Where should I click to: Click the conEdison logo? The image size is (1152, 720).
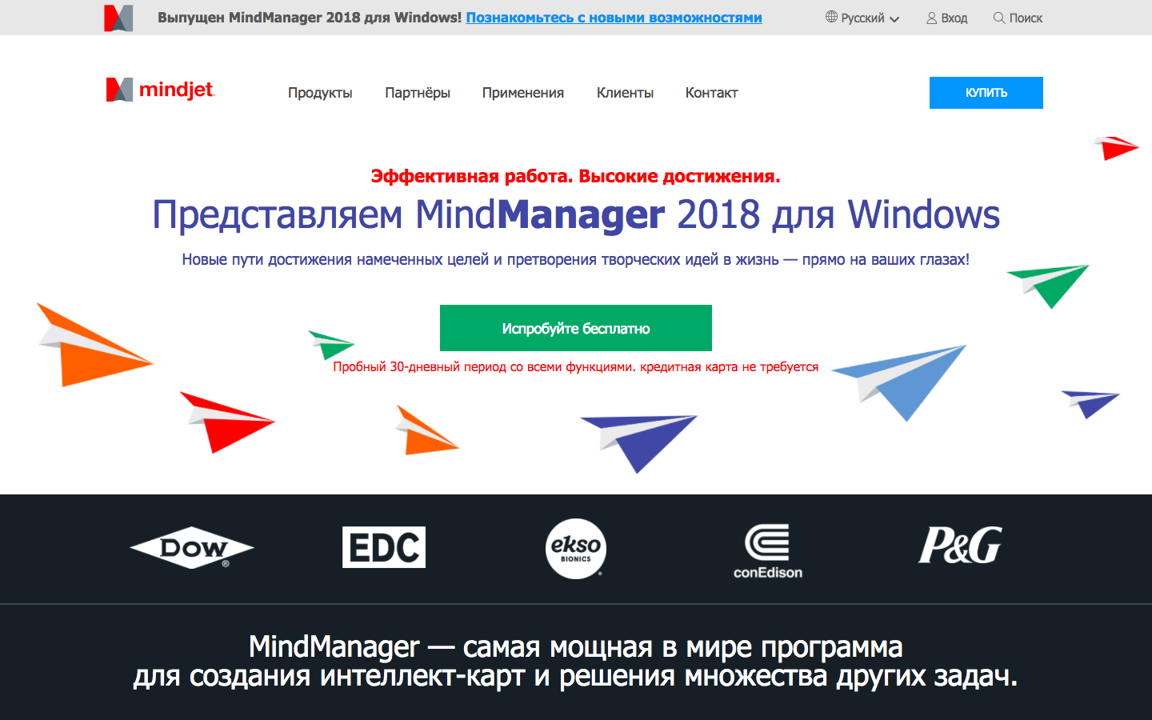[x=770, y=549]
